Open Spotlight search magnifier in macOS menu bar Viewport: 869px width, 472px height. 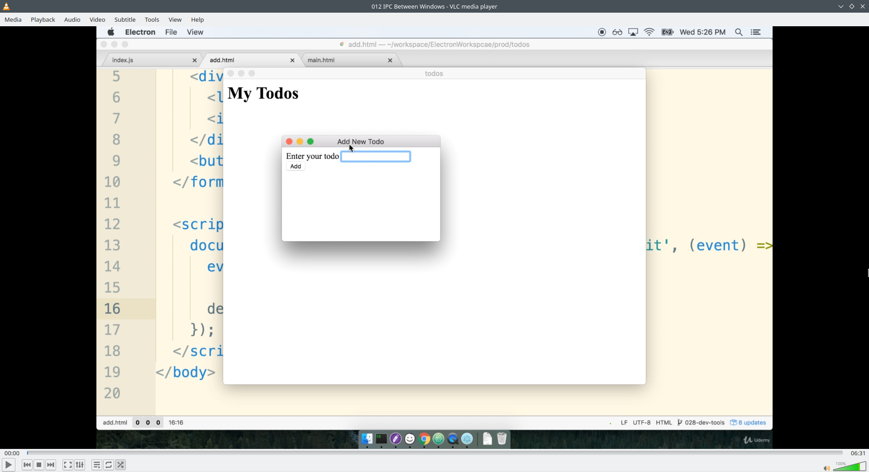739,32
